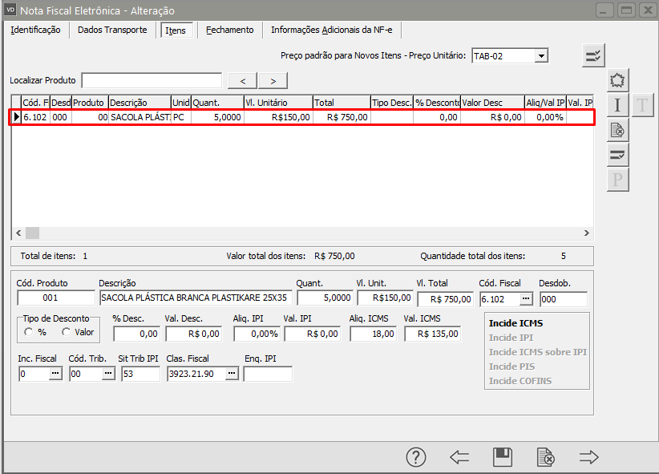659x474 pixels.
Task: Open the Clas. Fiscal lookup button
Action: click(x=232, y=374)
